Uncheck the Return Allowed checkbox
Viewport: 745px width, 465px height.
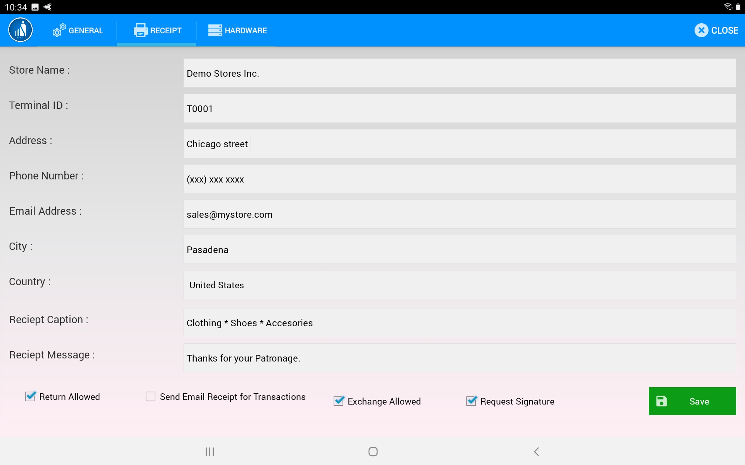[30, 396]
